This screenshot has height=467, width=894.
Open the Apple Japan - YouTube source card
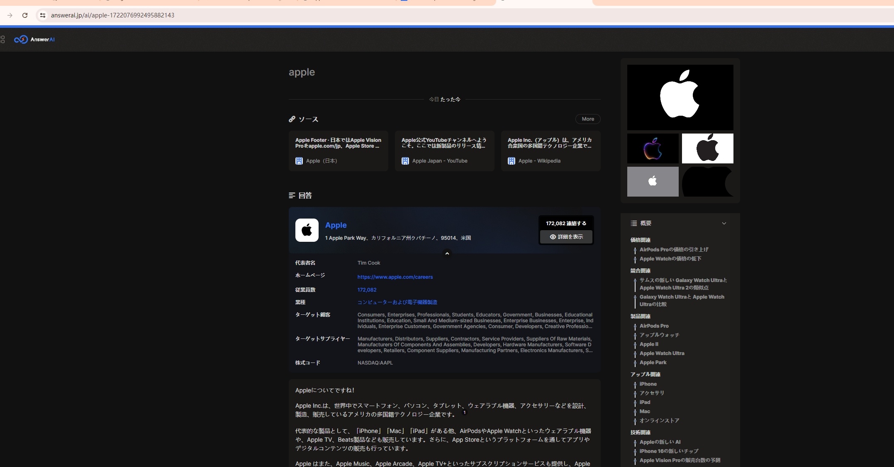[445, 151]
